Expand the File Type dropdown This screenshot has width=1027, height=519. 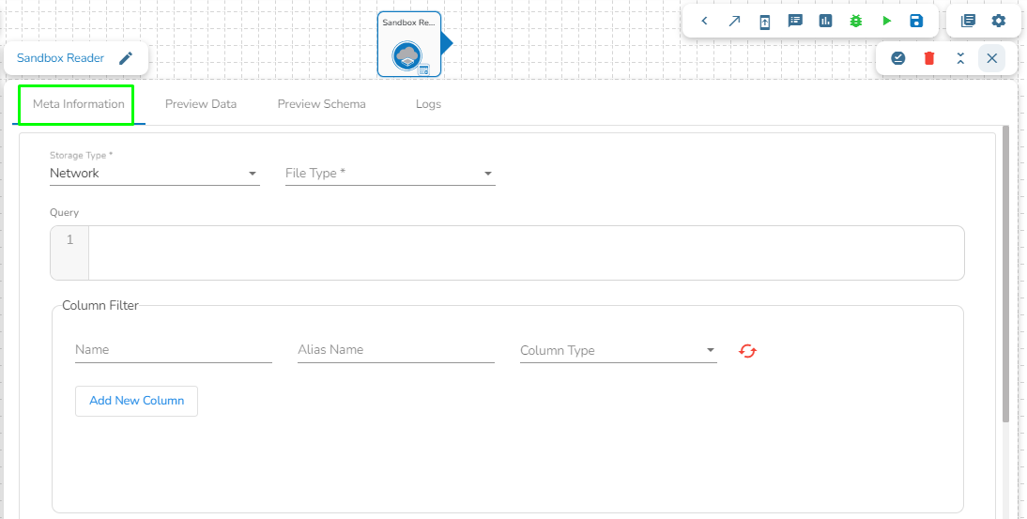tap(390, 174)
